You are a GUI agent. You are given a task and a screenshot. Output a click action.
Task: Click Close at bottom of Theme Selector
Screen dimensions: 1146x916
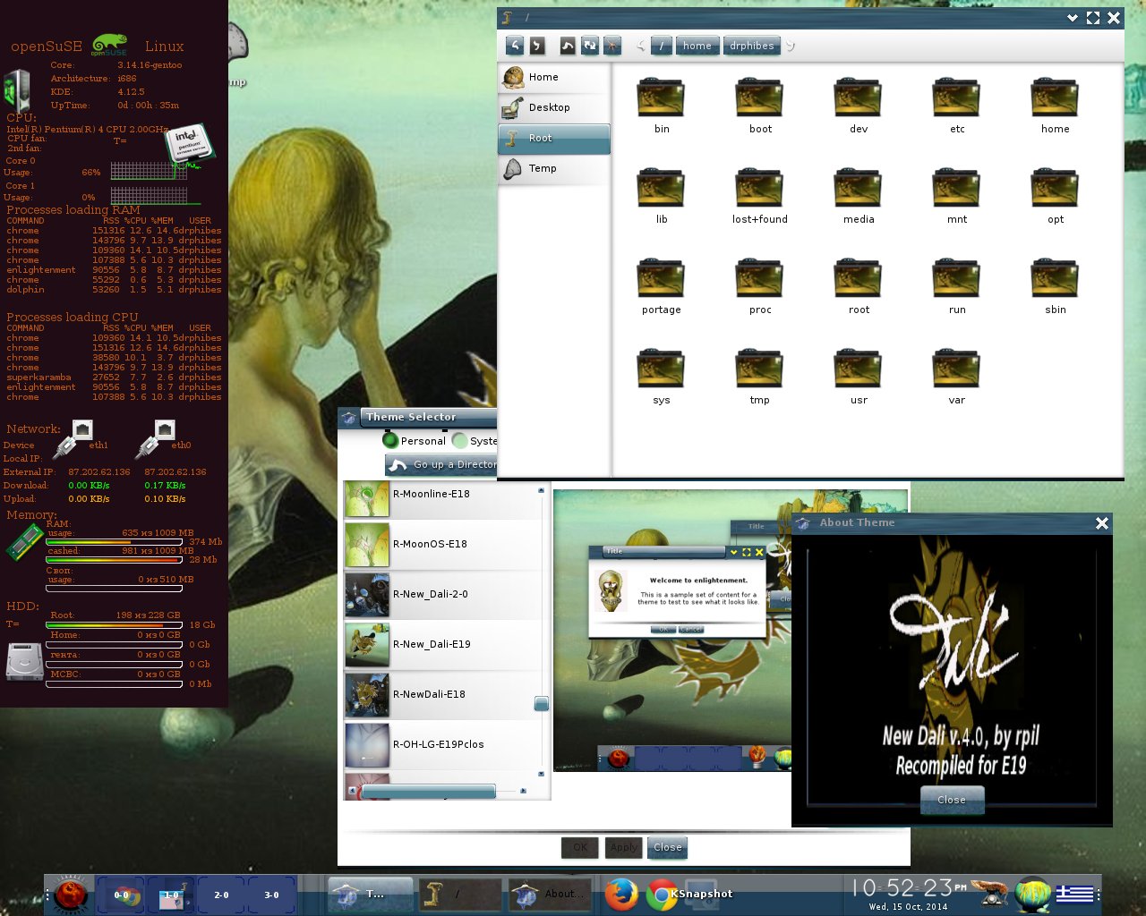[x=668, y=847]
